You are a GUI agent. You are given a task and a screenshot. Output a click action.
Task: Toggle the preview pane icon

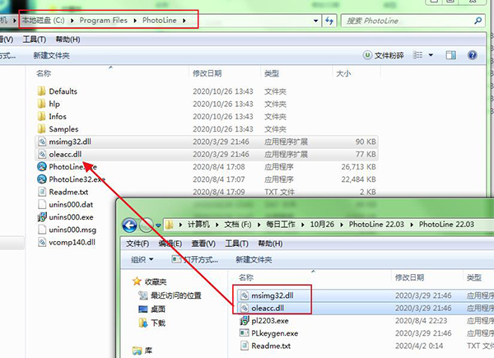[451, 55]
